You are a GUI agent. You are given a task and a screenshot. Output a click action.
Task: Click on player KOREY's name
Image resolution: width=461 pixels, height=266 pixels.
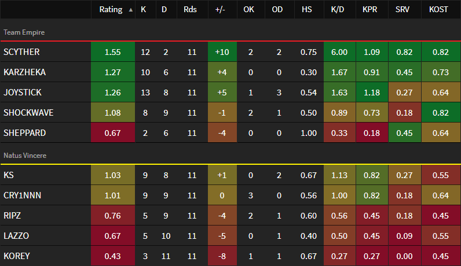point(16,256)
